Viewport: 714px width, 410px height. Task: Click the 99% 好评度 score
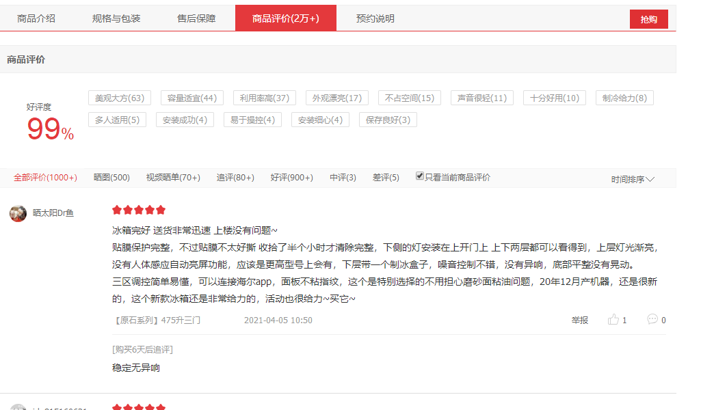(x=50, y=128)
